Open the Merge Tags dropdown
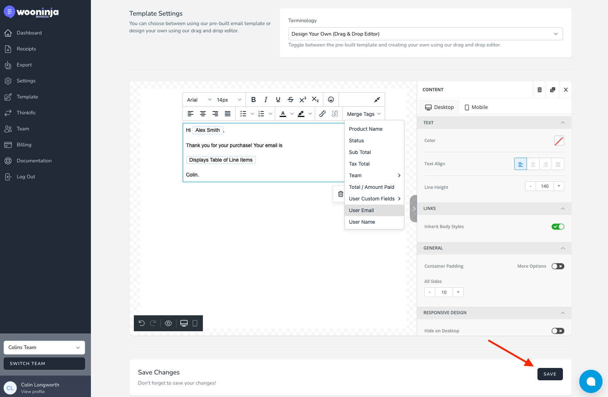Viewport: 608px width, 397px height. tap(364, 114)
